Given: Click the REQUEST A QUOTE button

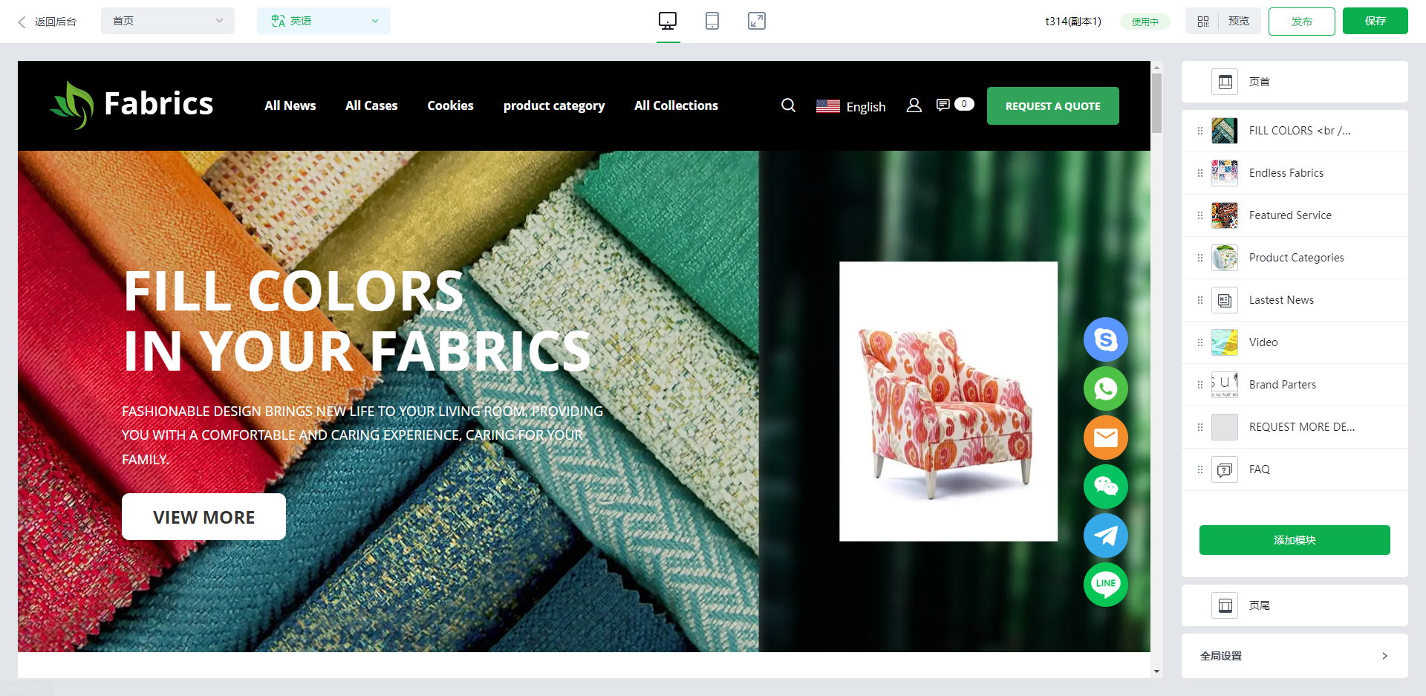Looking at the screenshot, I should (1053, 105).
